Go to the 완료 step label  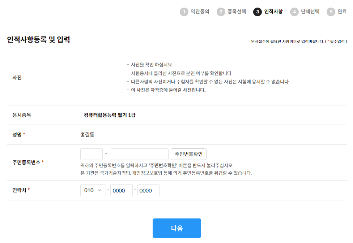tap(342, 12)
